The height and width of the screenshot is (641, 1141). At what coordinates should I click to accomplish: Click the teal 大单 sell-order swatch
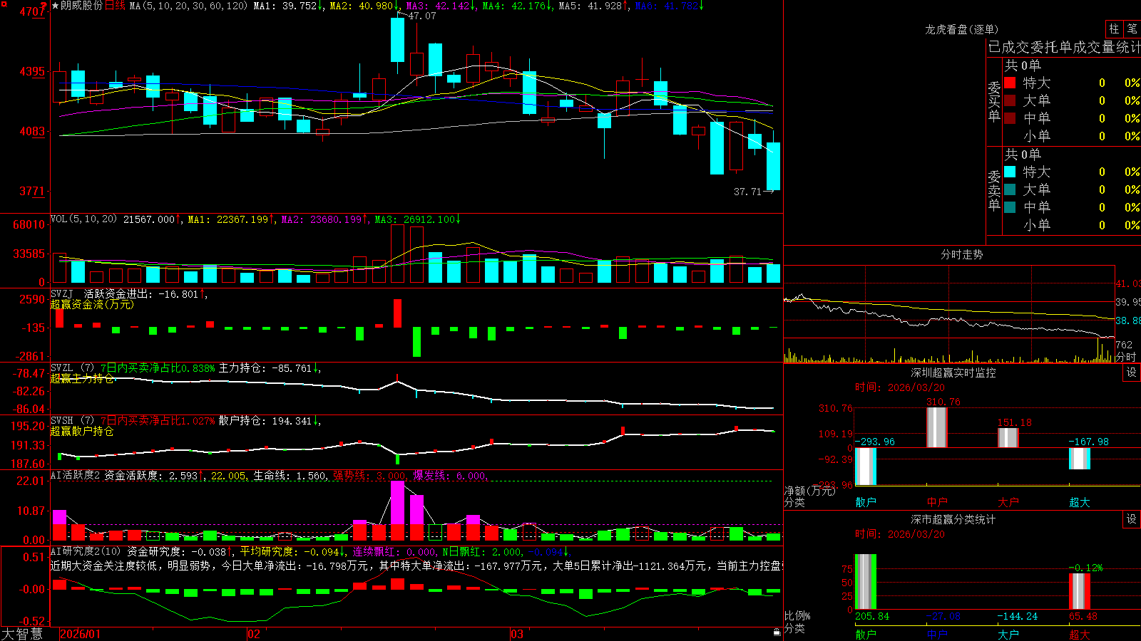pos(1010,189)
